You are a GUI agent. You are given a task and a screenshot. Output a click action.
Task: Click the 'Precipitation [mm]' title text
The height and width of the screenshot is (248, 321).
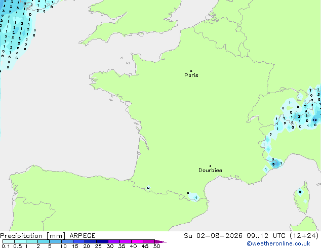(33, 236)
